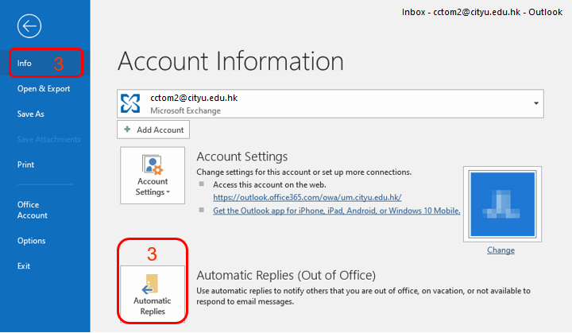Open the Print page
Screen dimensions: 572x333
[x=25, y=165]
